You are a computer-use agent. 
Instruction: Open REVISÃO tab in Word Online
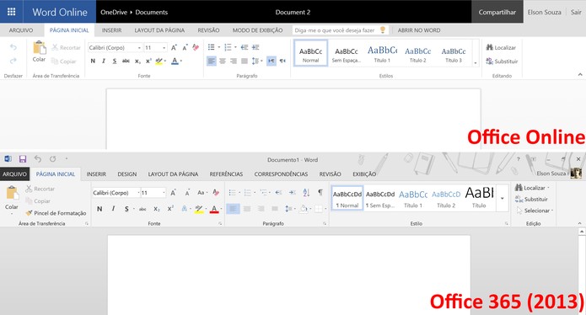[x=208, y=30]
